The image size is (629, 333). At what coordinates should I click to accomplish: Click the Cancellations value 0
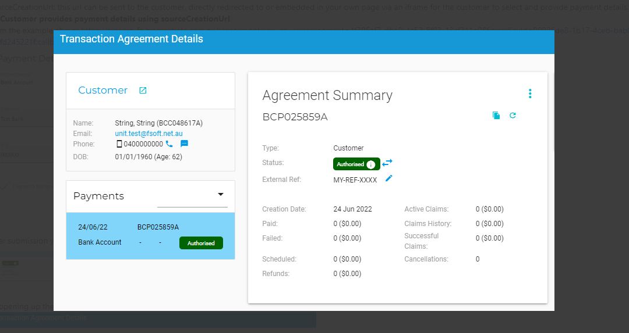[478, 259]
